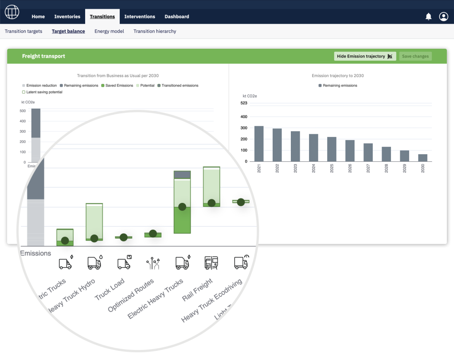Click Hide Emission trajectory button
454x361 pixels.
pyautogui.click(x=364, y=56)
